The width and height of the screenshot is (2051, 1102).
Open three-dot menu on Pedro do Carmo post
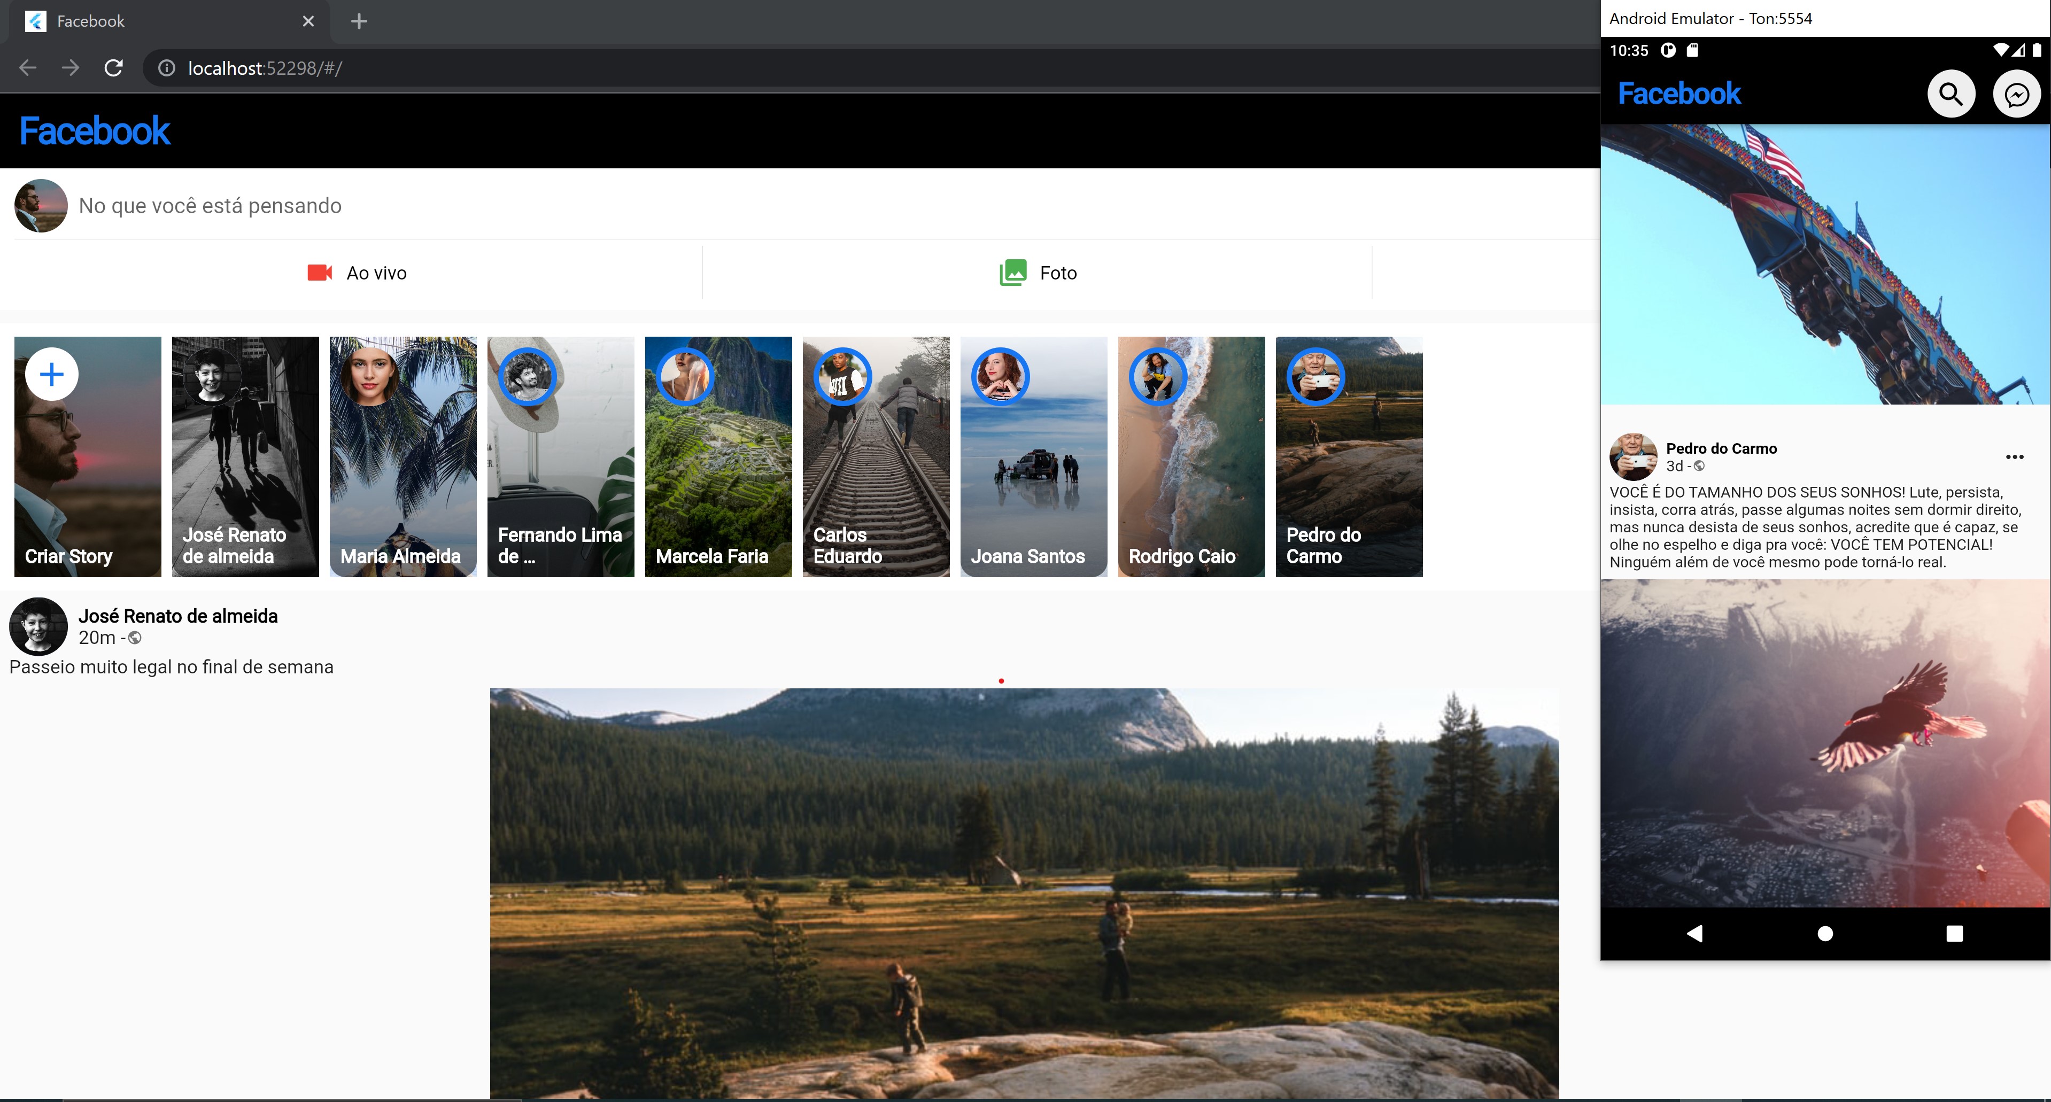pyautogui.click(x=2014, y=457)
